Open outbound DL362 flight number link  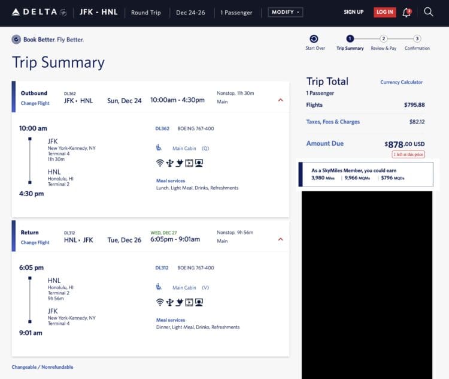162,128
